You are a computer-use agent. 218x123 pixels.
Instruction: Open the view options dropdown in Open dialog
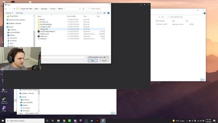click(x=100, y=13)
